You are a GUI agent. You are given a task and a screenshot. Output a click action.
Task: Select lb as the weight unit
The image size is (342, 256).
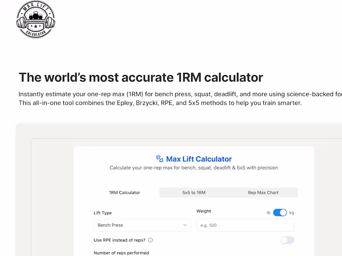coord(268,212)
